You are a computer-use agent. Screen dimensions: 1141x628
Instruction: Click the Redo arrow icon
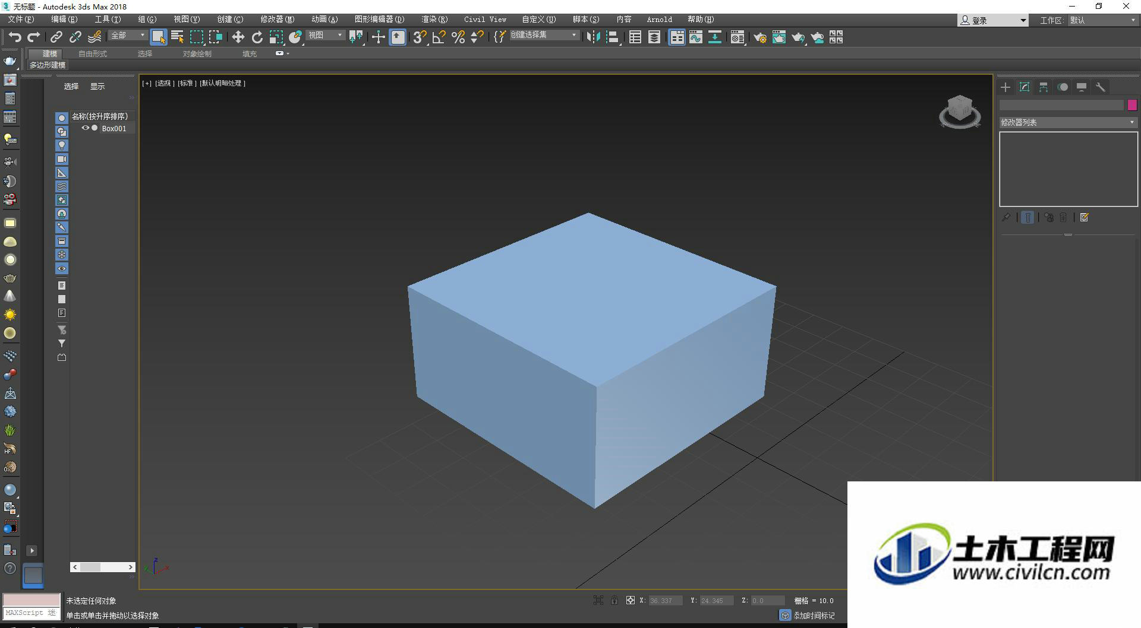click(34, 37)
